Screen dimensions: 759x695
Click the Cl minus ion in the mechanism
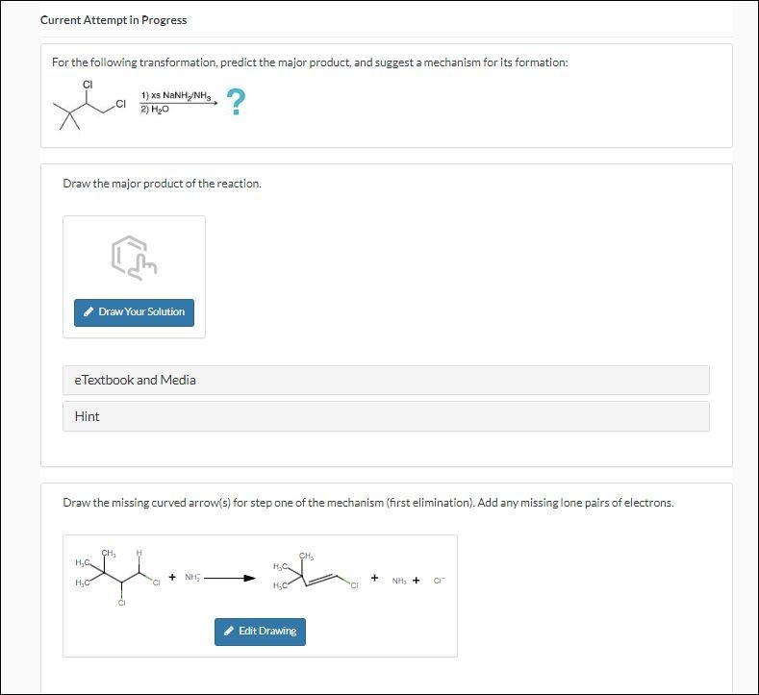(x=439, y=580)
